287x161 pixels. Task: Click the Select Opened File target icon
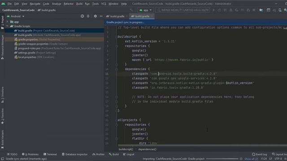pyautogui.click(x=82, y=16)
